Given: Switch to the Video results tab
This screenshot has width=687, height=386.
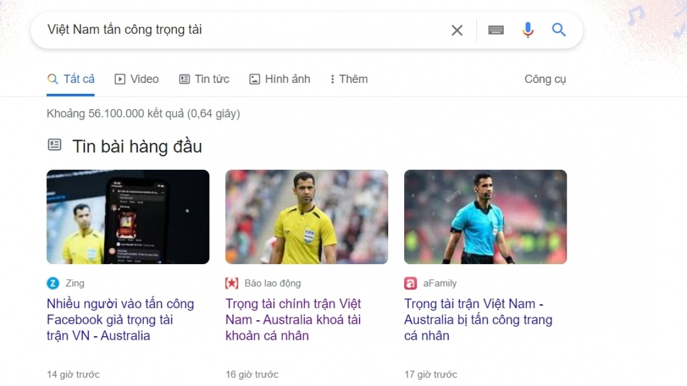Looking at the screenshot, I should tap(137, 79).
